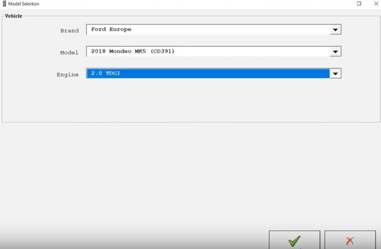Open the Engine dropdown arrow
The image size is (381, 249).
tap(335, 73)
